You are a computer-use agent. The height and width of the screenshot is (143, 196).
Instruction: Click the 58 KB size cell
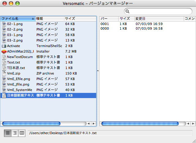pyautogui.click(x=70, y=35)
